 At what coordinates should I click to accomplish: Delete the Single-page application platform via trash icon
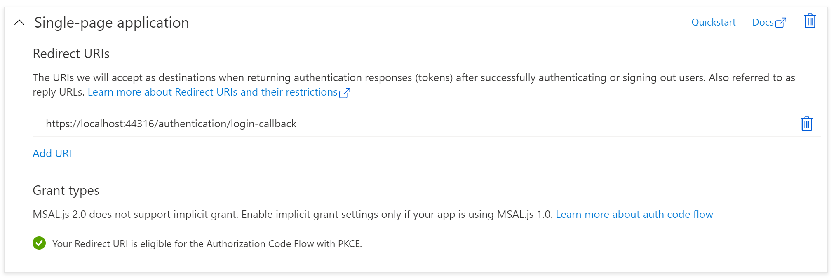click(809, 21)
